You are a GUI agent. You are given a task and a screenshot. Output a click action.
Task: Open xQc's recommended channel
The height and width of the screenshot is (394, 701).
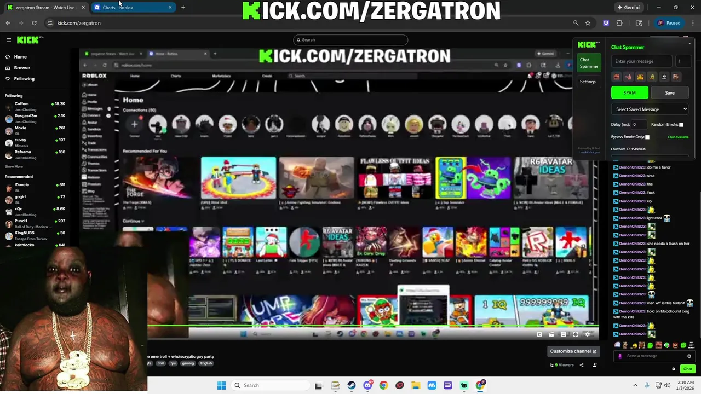[35, 211]
